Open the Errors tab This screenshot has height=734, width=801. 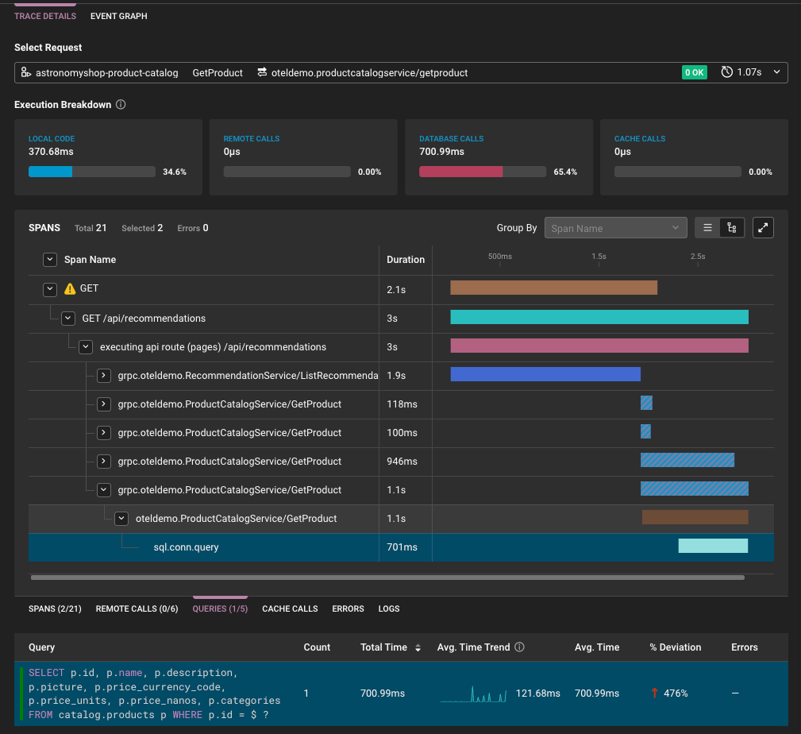pos(348,608)
